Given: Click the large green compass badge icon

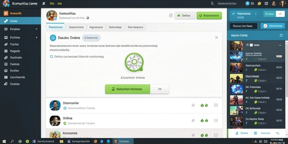Looking at the screenshot, I should point(134,62).
